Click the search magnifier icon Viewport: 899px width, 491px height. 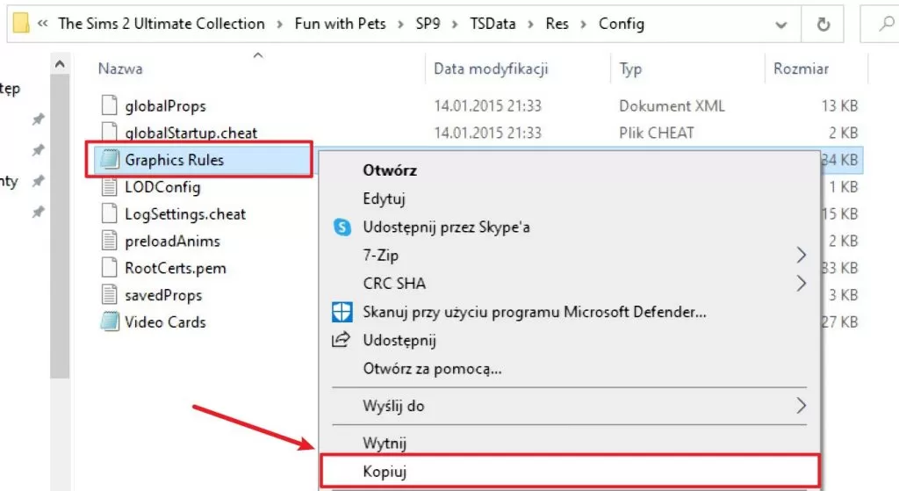pyautogui.click(x=887, y=24)
